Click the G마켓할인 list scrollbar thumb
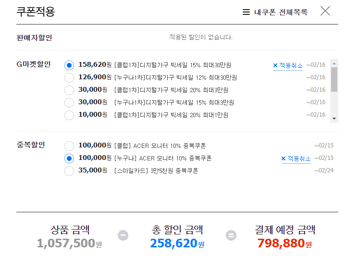Screen dimensions: 345x256 click(334, 79)
